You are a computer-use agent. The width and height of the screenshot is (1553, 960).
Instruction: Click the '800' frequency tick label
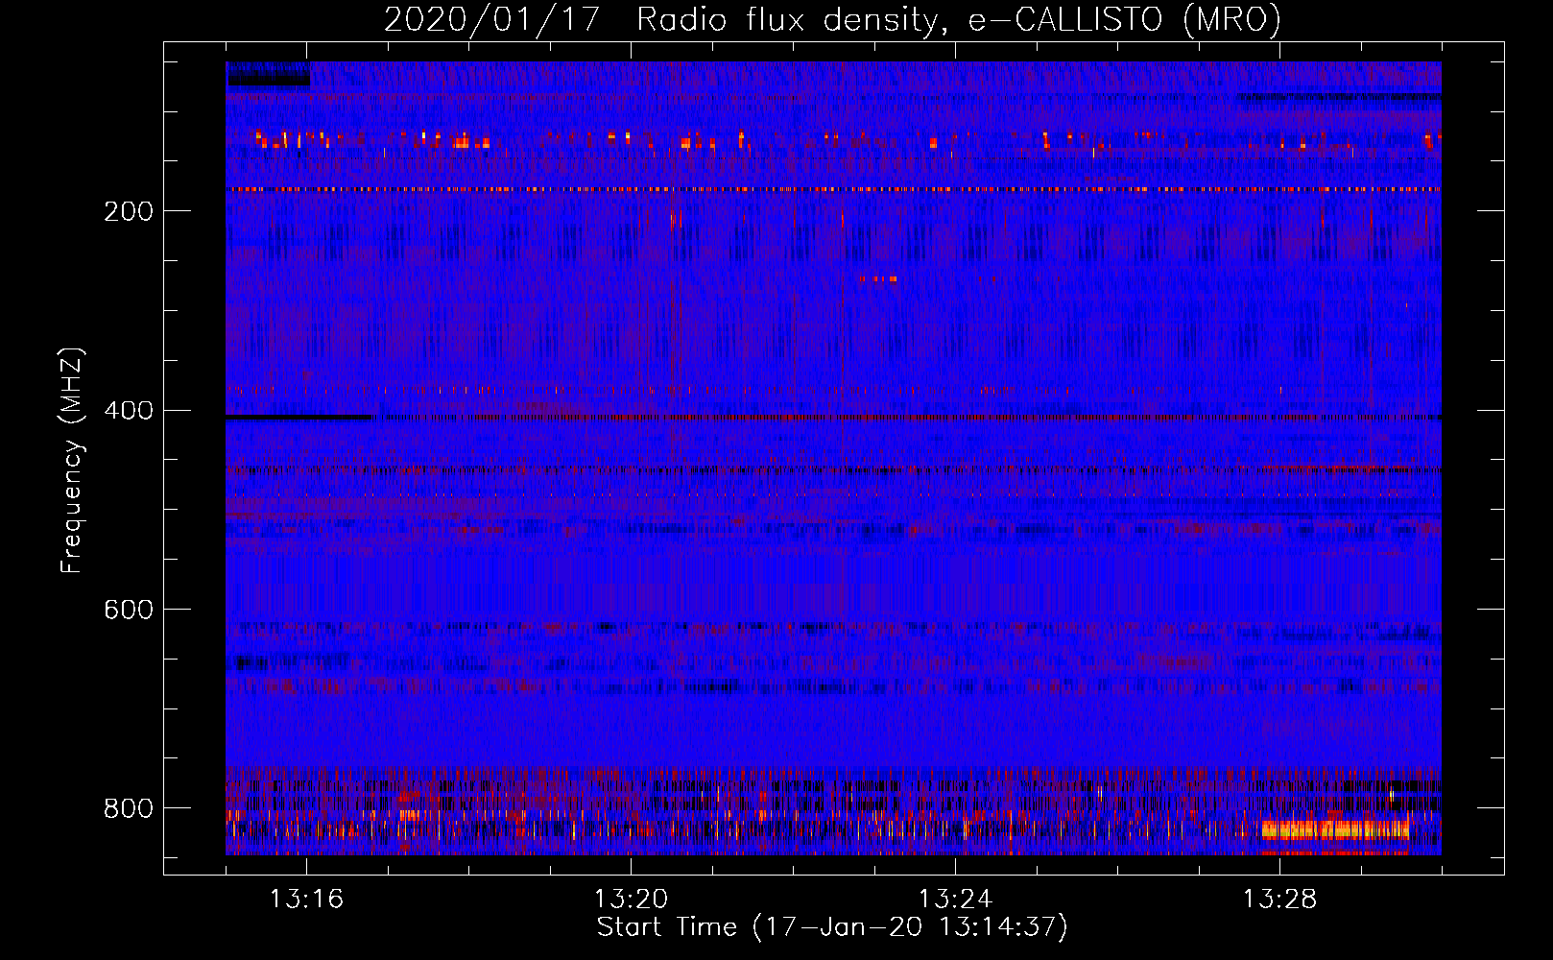pyautogui.click(x=128, y=808)
